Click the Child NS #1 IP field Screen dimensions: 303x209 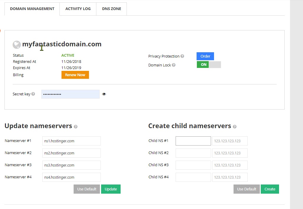[230, 141]
